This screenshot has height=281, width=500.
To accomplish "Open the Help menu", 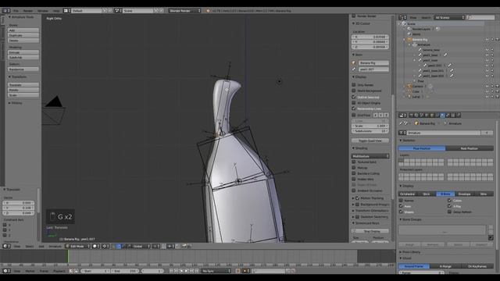I will point(56,11).
